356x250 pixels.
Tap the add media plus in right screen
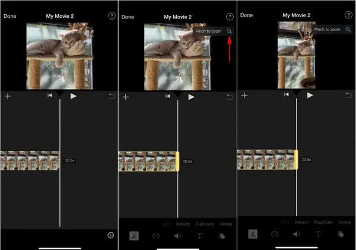tap(244, 95)
